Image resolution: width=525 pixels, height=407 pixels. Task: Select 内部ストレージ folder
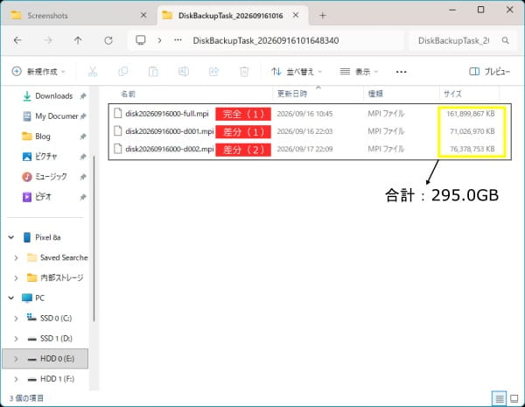pos(55,277)
